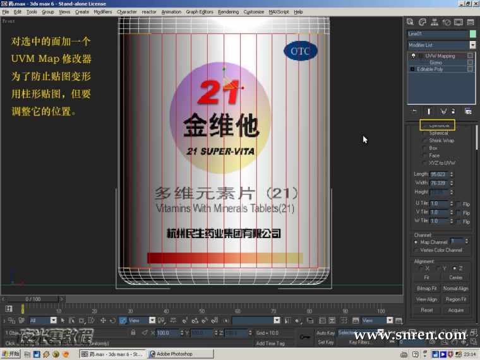
Task: Open the Customize menu
Action: click(x=254, y=11)
